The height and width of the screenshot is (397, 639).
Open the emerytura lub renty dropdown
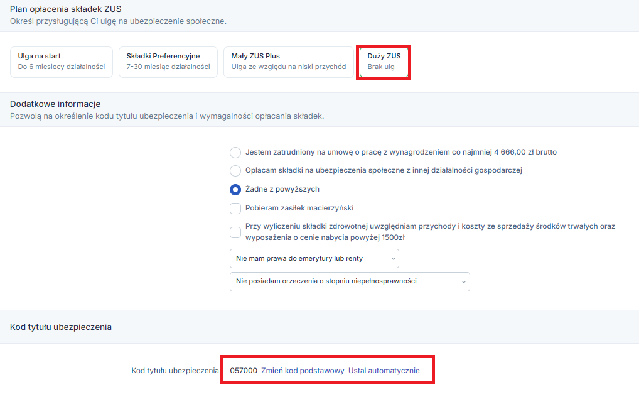point(314,259)
